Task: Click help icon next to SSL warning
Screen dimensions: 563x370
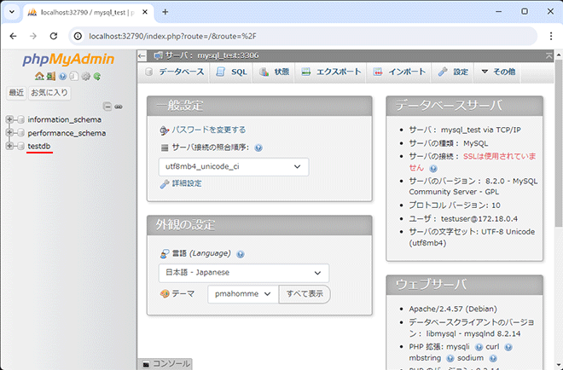Action: tap(433, 168)
